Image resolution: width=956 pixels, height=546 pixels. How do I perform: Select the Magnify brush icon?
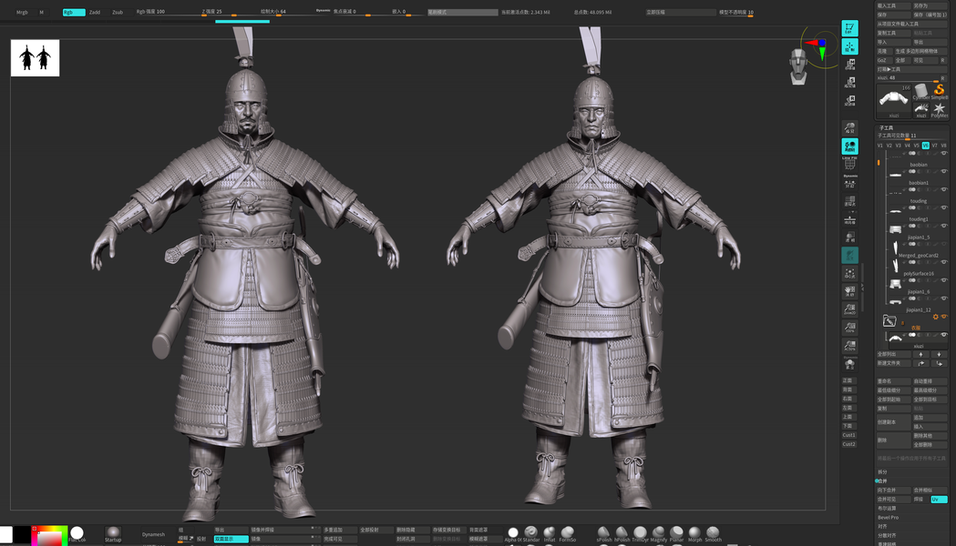pos(659,534)
